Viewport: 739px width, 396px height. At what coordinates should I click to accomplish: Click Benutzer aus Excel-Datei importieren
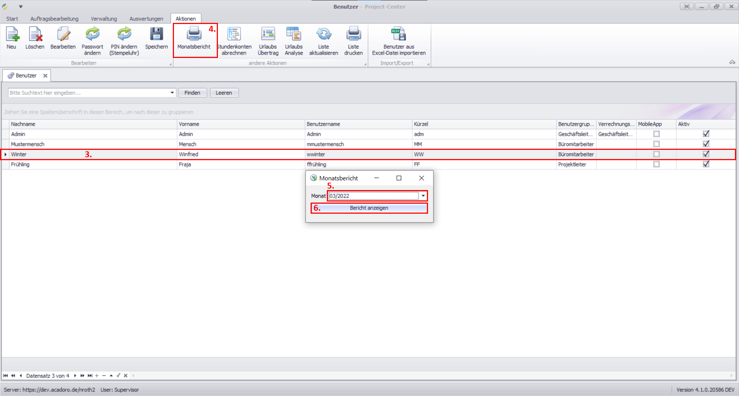click(x=398, y=35)
